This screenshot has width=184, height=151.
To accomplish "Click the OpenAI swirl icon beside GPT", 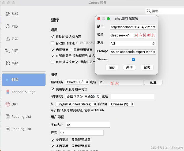I will click(x=7, y=104).
